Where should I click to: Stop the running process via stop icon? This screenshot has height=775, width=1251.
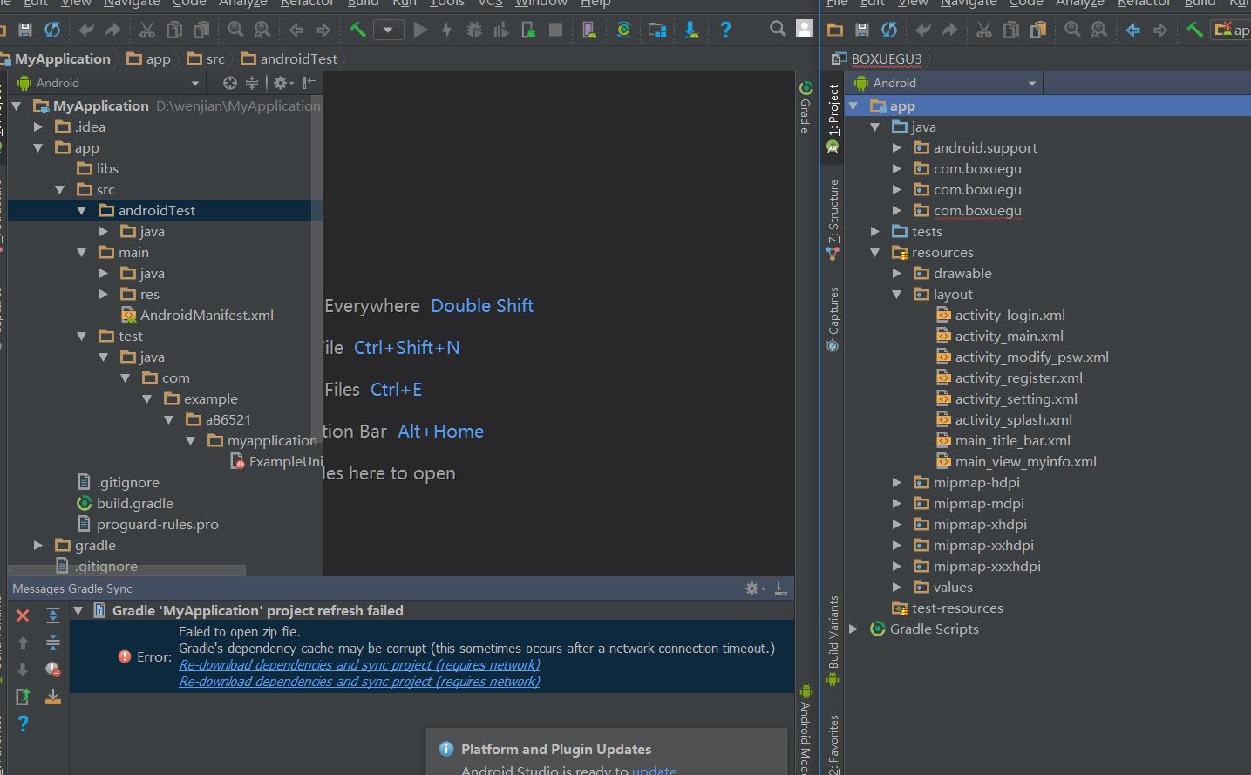tap(555, 31)
